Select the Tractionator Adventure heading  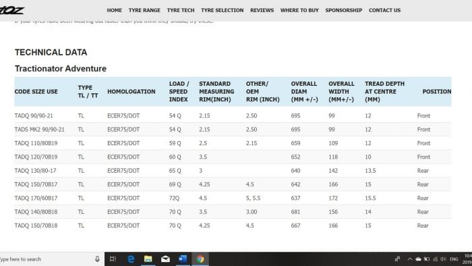pyautogui.click(x=61, y=69)
